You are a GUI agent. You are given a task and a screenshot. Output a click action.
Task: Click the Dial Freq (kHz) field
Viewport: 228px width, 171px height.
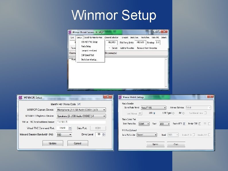(140, 42)
